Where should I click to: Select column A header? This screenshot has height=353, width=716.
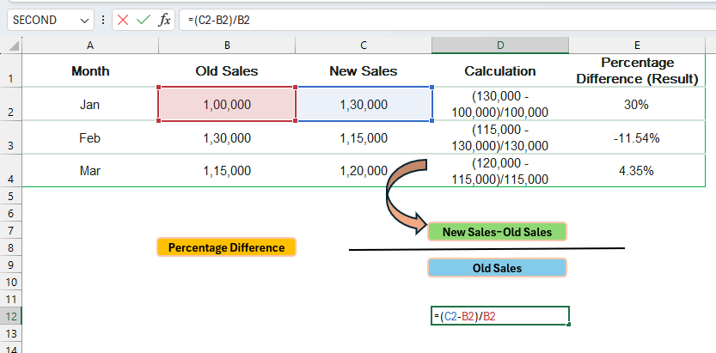[90, 46]
